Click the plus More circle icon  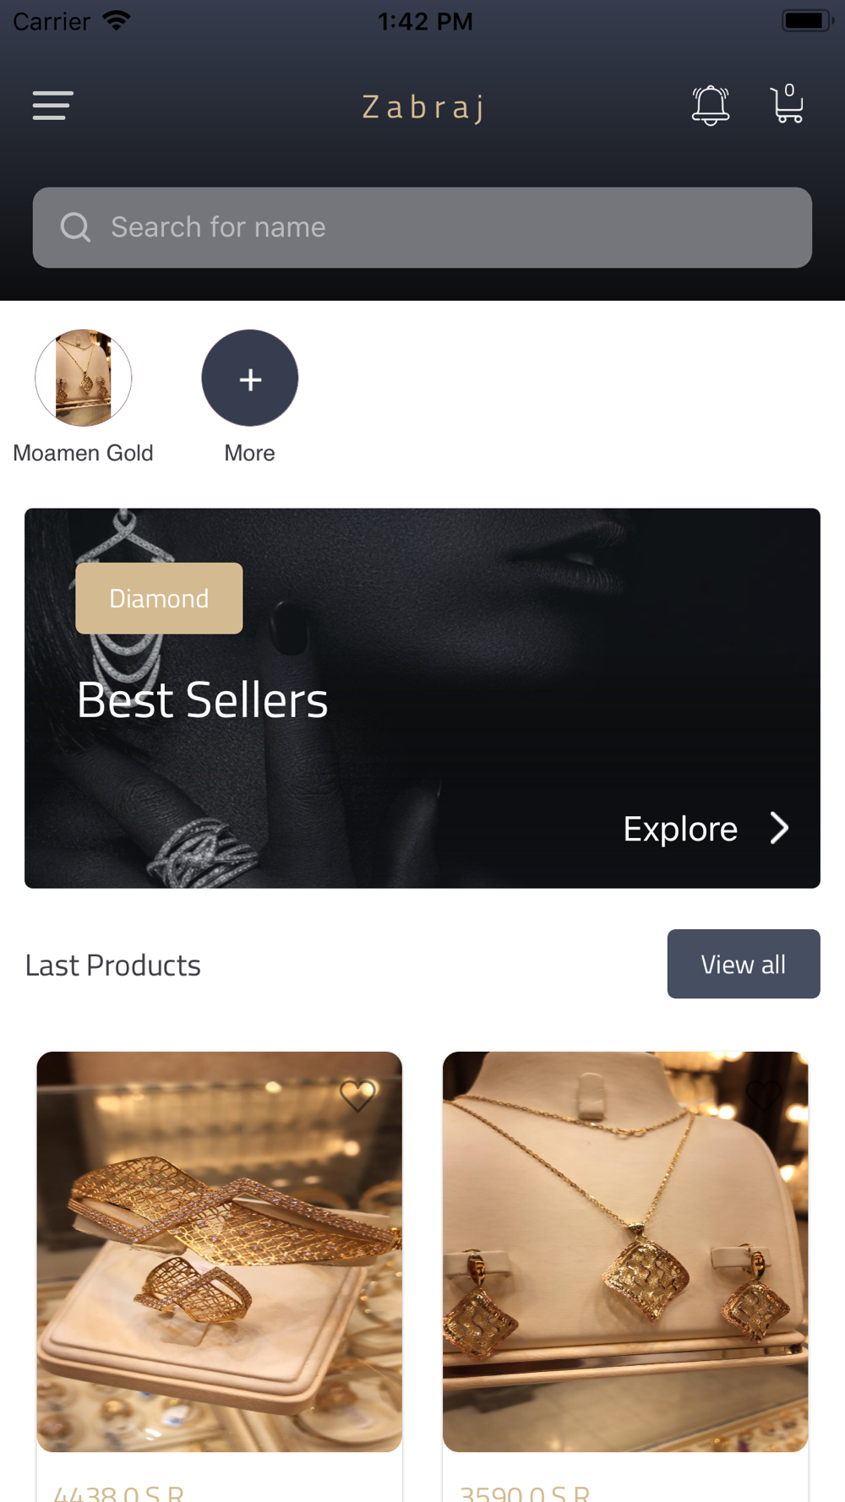(x=250, y=378)
